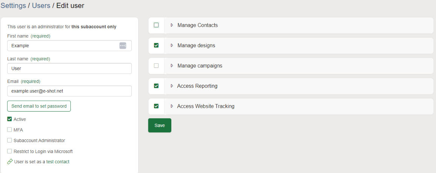The height and width of the screenshot is (173, 436).
Task: Expand the Manage Contacts section arrow
Action: click(x=172, y=25)
